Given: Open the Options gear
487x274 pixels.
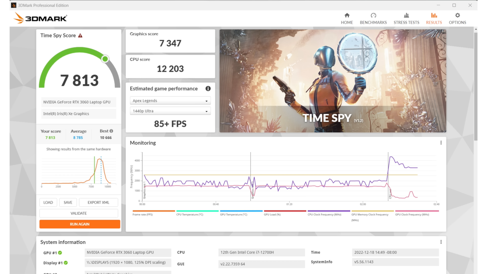Looking at the screenshot, I should point(457,19).
